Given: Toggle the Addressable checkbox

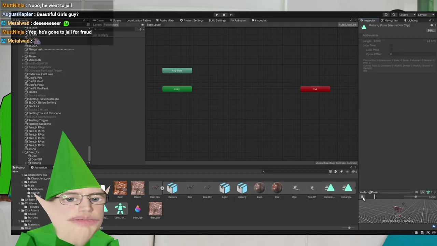Looking at the screenshot, I should pyautogui.click(x=361, y=35).
